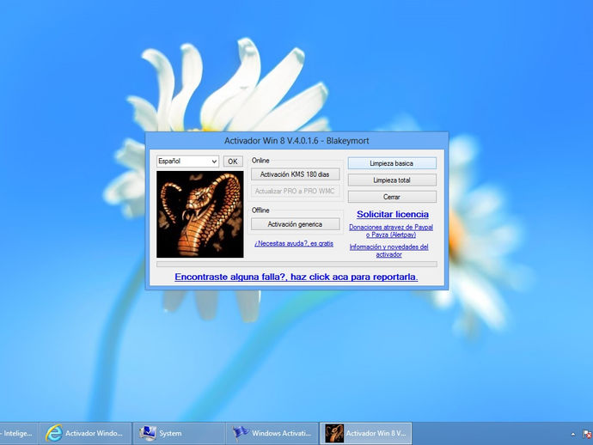Image resolution: width=593 pixels, height=445 pixels.
Task: Open Información y novedades del activador link
Action: point(388,250)
